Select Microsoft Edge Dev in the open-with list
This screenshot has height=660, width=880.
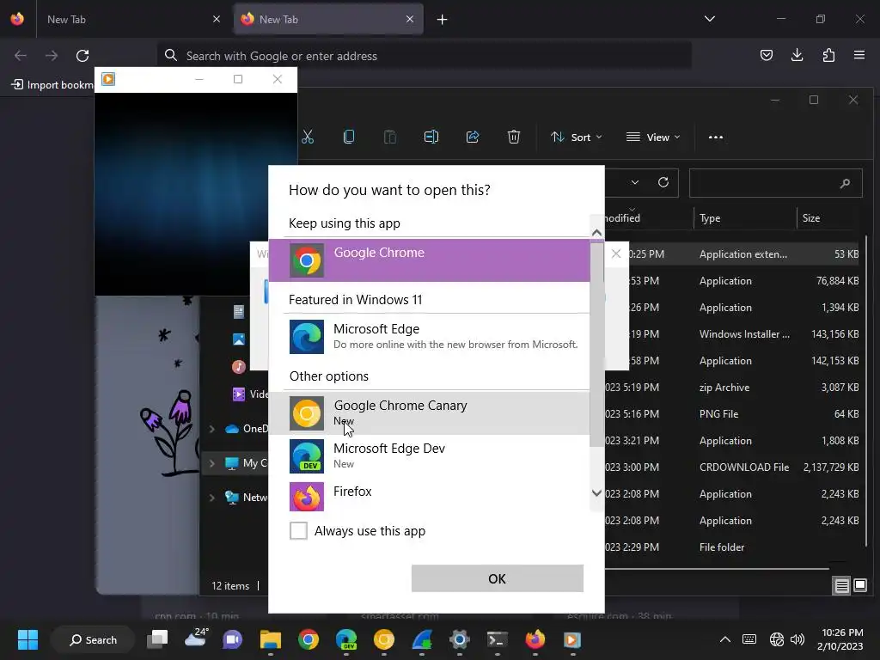[x=430, y=455]
